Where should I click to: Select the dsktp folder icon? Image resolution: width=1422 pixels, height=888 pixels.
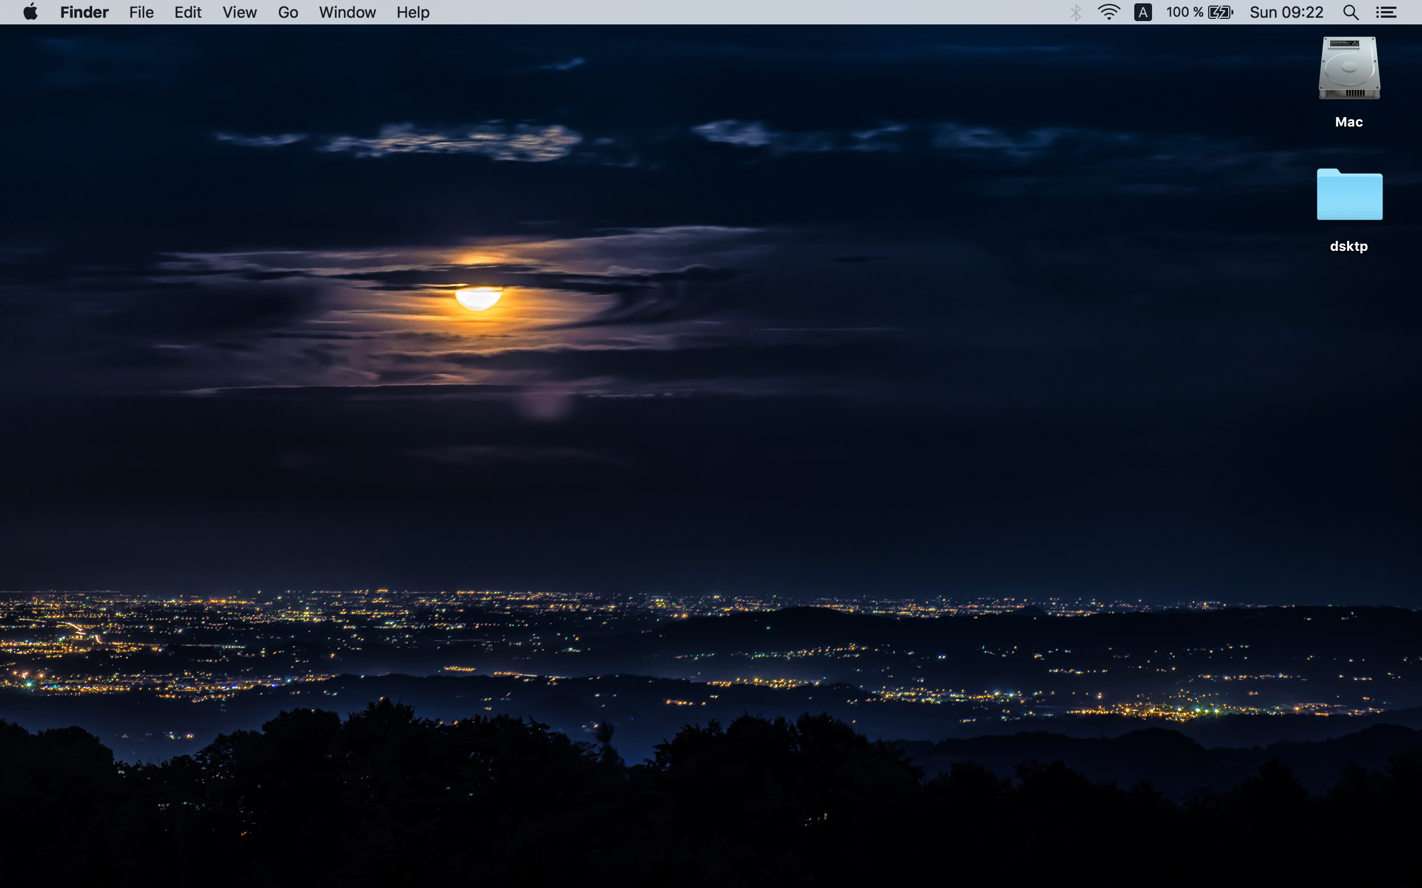click(1349, 194)
